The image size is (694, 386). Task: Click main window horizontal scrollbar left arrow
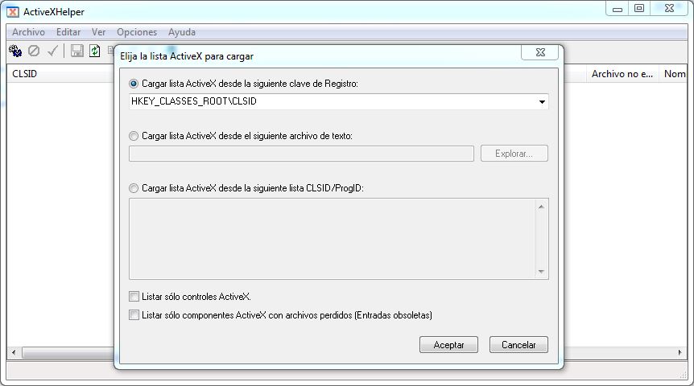(14, 352)
